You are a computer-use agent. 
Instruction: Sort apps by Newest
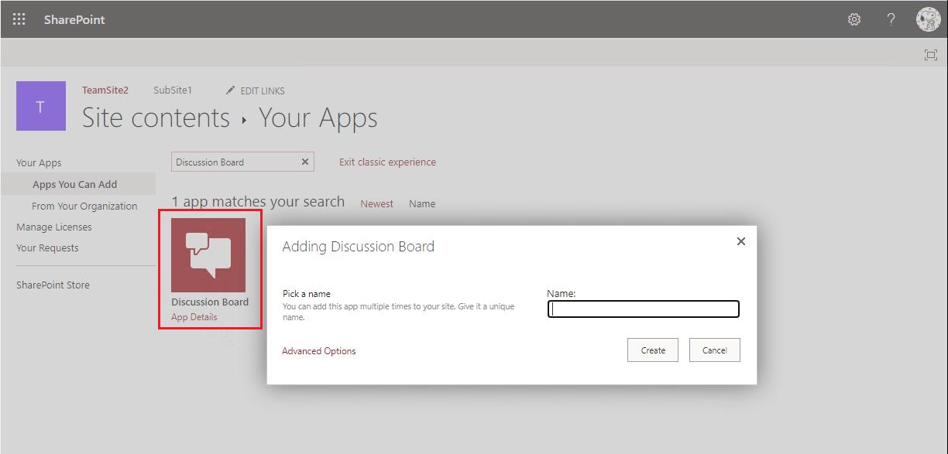[377, 203]
